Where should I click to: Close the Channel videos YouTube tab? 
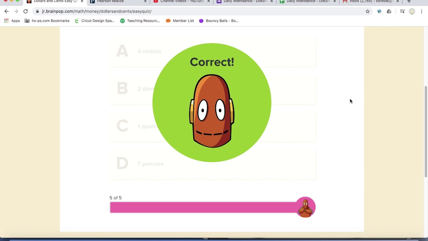pos(209,1)
